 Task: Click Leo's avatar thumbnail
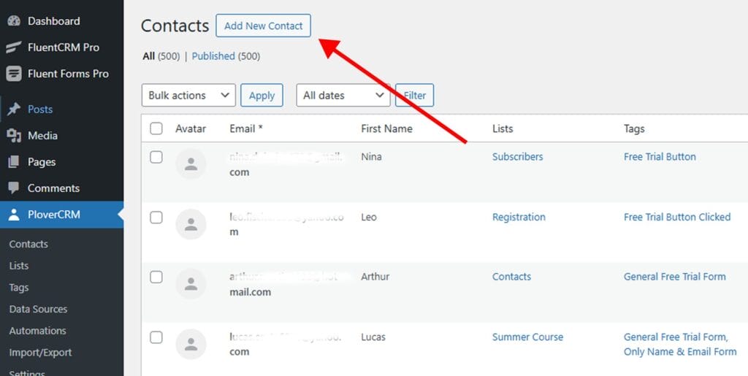[191, 224]
